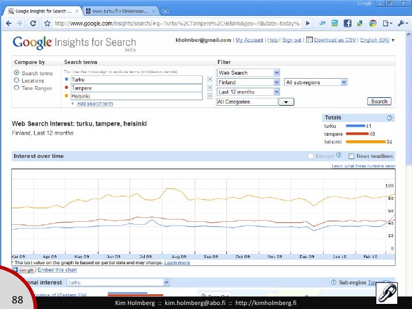This screenshot has height=309, width=412.
Task: Click the CSV spreadsheet icon
Action: pos(309,40)
